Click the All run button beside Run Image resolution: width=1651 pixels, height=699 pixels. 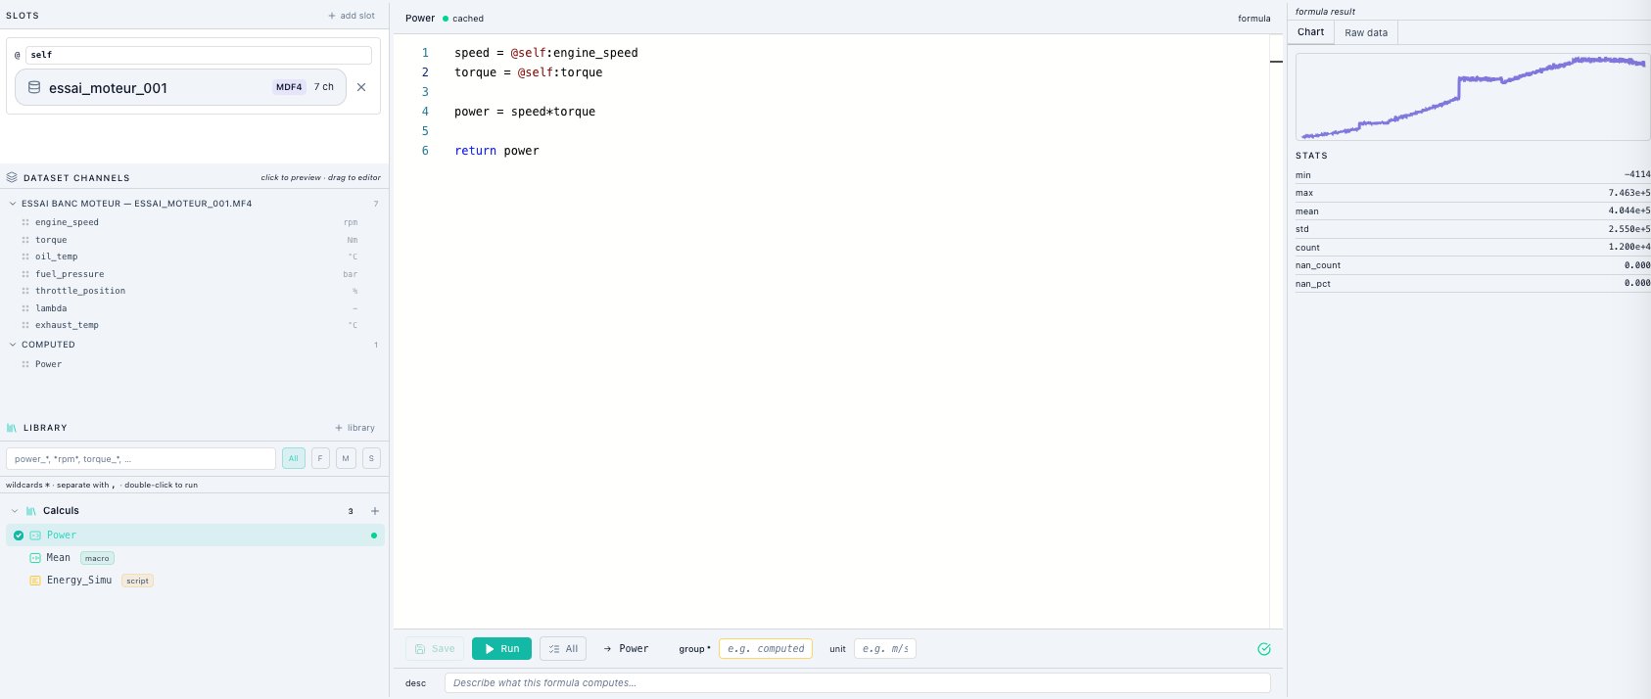pyautogui.click(x=563, y=649)
